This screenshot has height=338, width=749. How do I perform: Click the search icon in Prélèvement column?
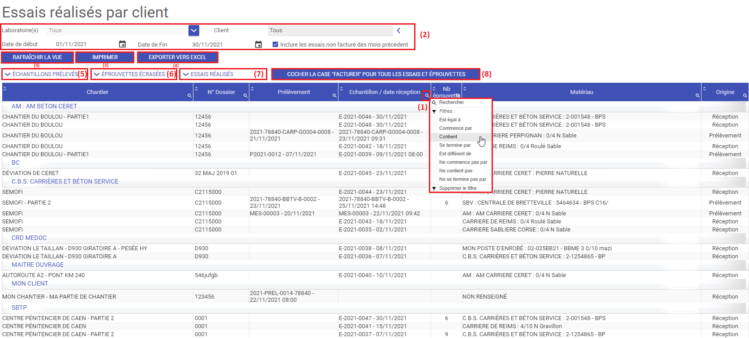(334, 96)
